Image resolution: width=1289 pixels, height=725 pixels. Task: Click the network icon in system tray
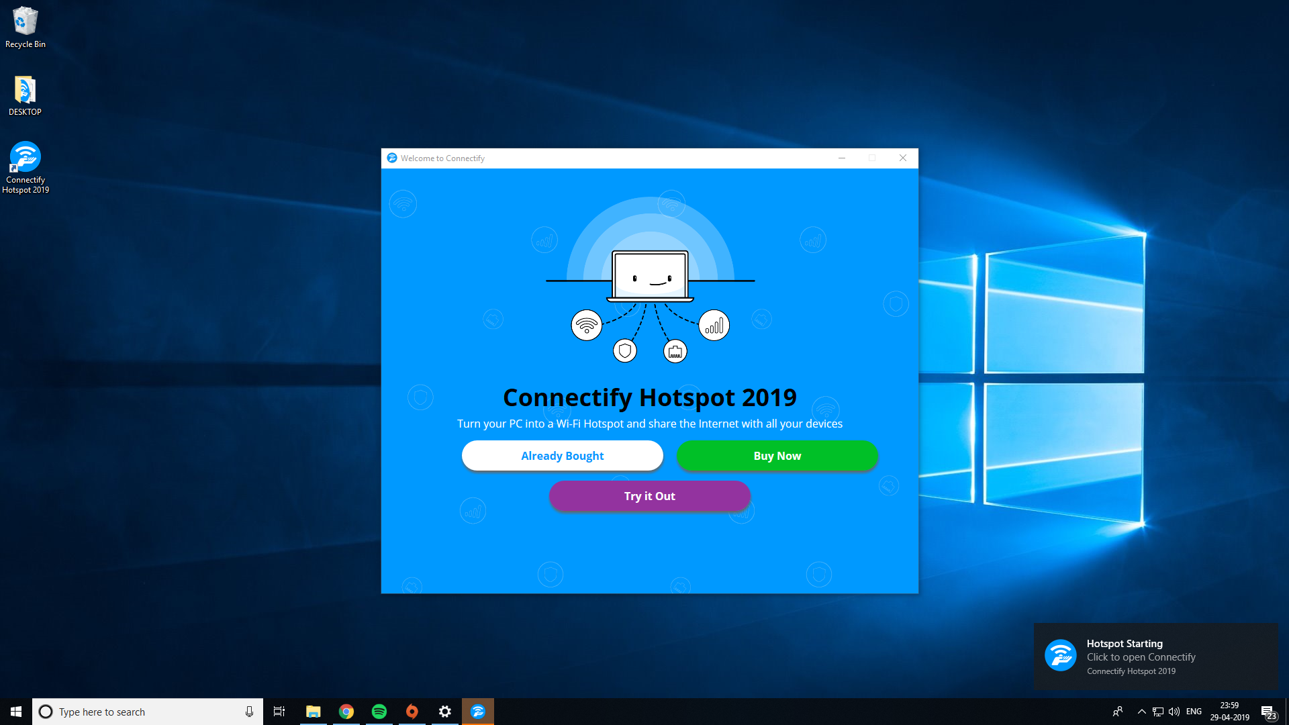coord(1158,712)
